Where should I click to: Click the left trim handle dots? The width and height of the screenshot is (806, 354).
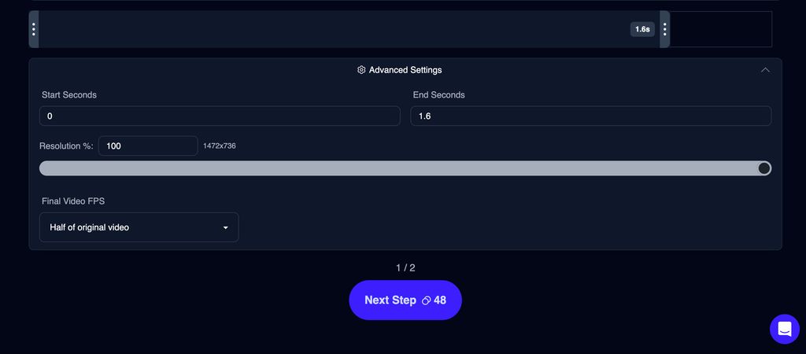pos(33,29)
